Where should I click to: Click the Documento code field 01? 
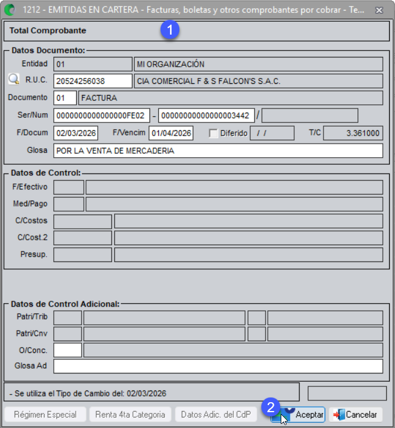click(x=65, y=98)
